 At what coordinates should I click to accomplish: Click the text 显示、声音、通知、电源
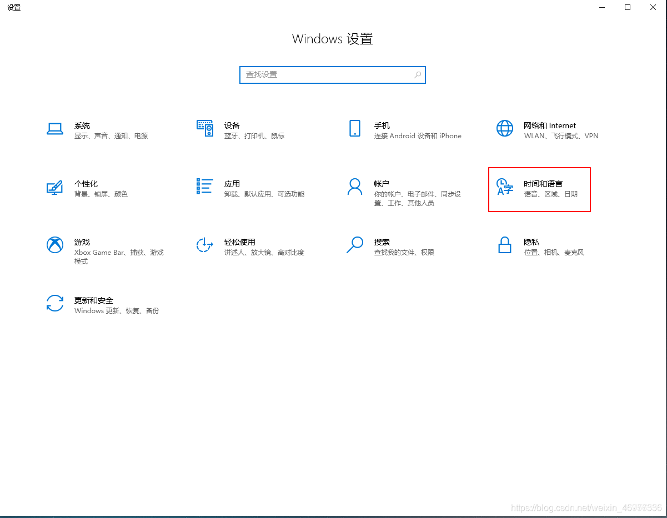[111, 136]
